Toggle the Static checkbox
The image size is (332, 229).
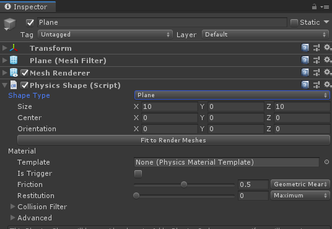click(294, 23)
